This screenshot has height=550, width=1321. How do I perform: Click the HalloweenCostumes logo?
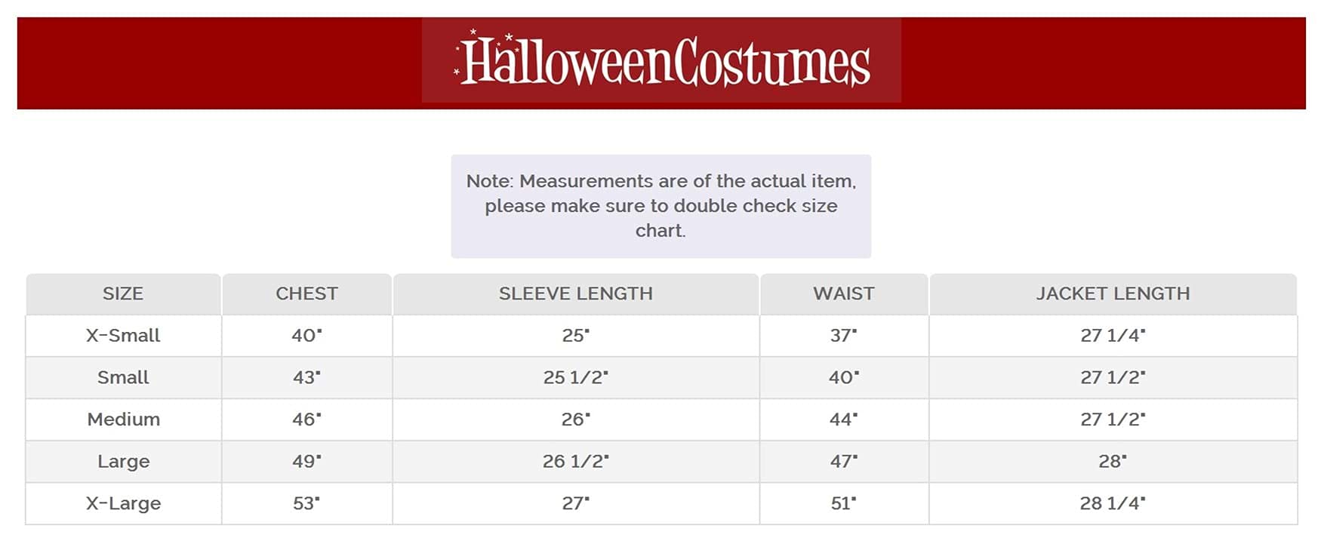pyautogui.click(x=661, y=61)
